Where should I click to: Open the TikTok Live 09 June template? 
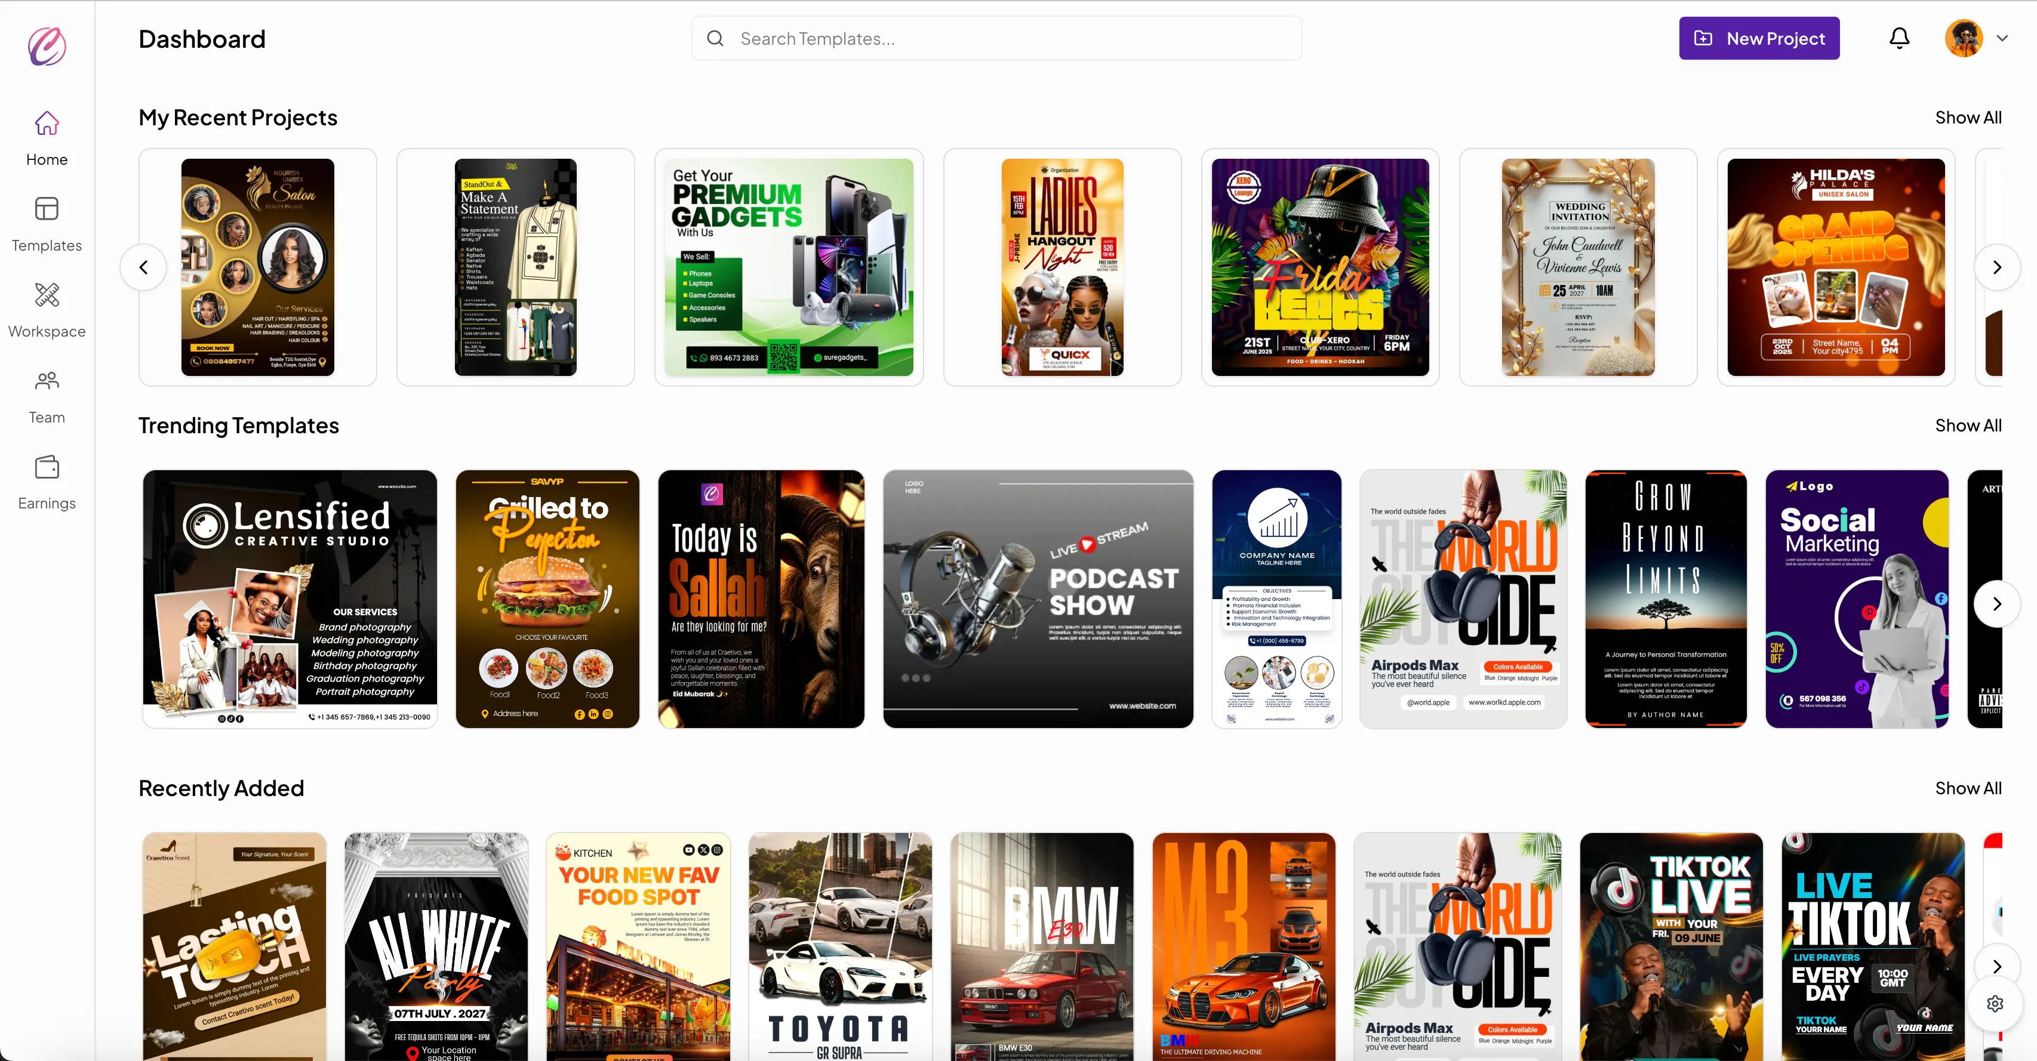(x=1671, y=946)
